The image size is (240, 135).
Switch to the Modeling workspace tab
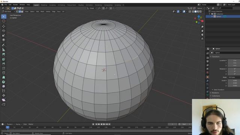click(x=44, y=5)
